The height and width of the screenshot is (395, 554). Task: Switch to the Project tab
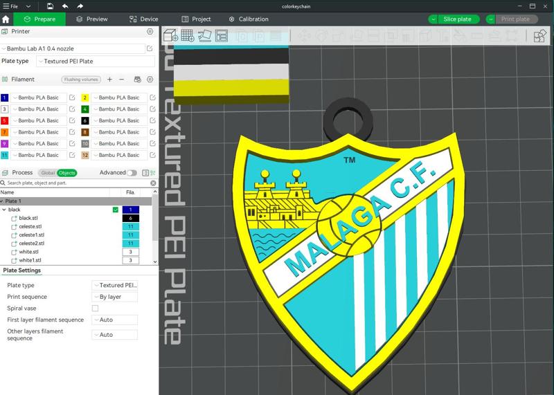point(196,19)
